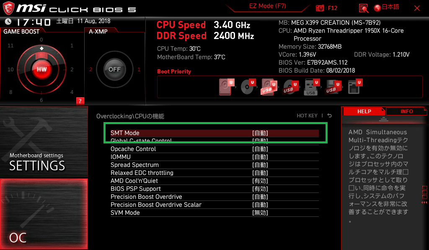Click the F12 screenshot camera icon
Viewport: 429px width, 250px height.
(x=320, y=8)
